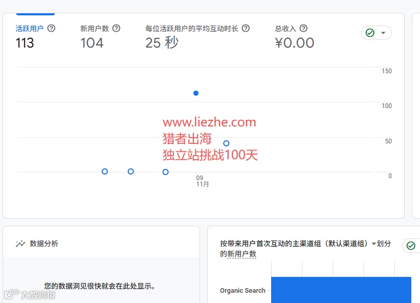This screenshot has width=420, height=303.
Task: Open help icon next to 活跃用户
Action: (51, 28)
